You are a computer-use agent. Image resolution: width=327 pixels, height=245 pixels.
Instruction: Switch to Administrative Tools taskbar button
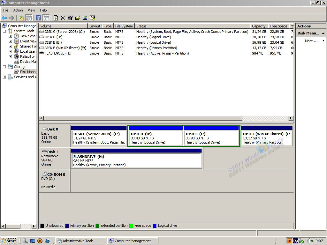click(x=81, y=241)
